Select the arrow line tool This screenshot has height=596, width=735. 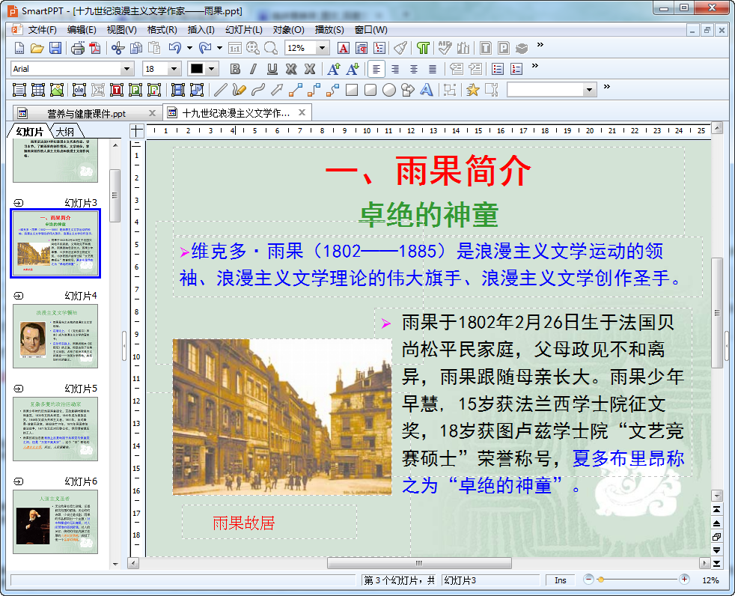pos(277,90)
